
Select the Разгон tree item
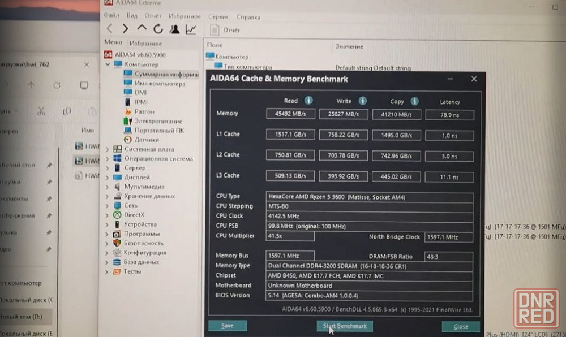click(139, 111)
